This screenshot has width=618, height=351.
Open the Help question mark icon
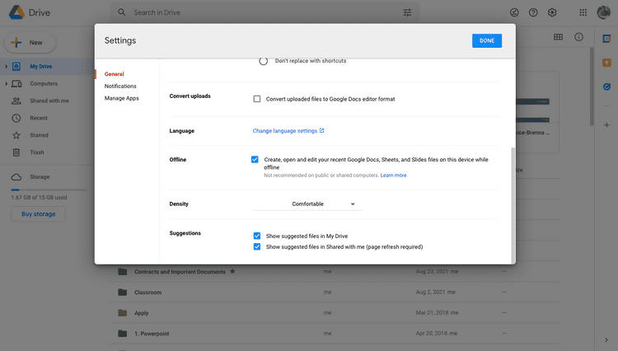533,12
